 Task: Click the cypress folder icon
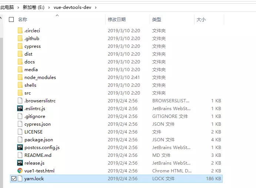coord(20,46)
